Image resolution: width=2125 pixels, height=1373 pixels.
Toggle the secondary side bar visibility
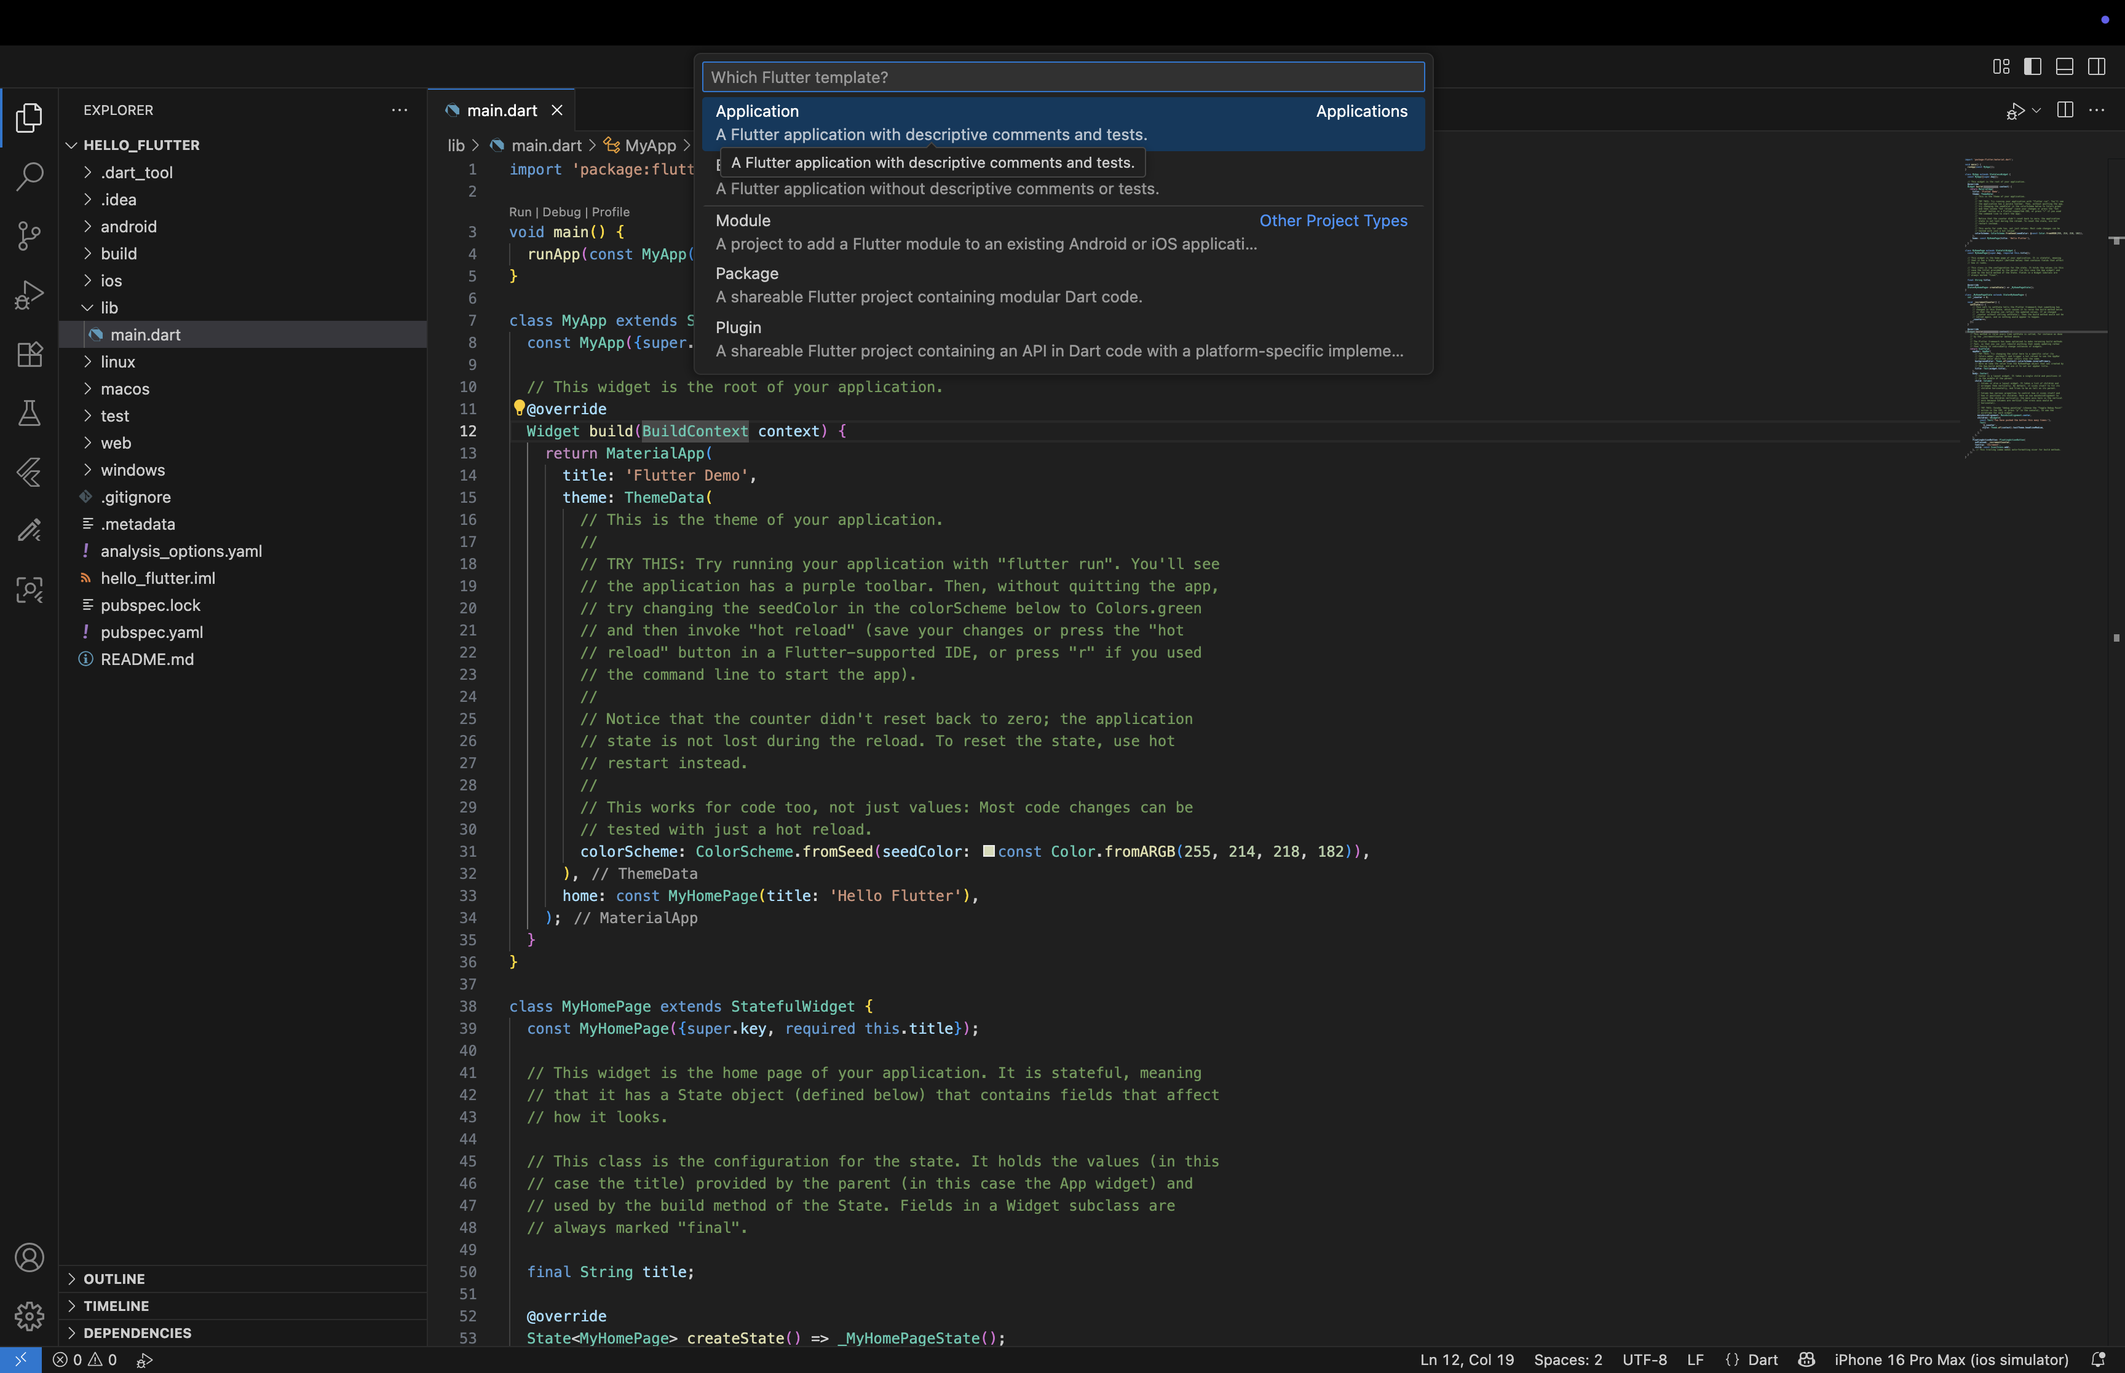2097,67
